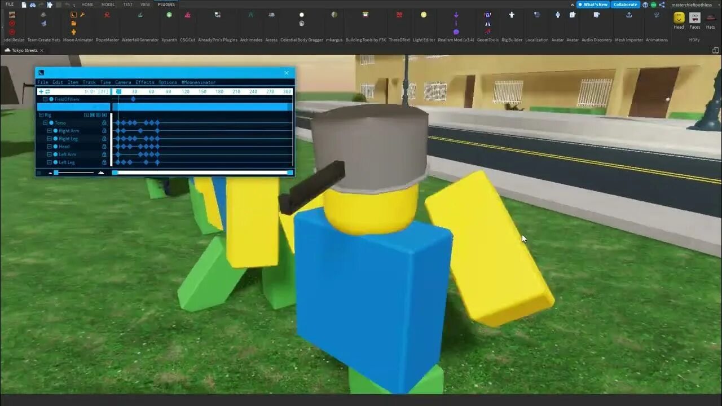Click the Archimedes plugin icon
722x406 pixels.
251,15
